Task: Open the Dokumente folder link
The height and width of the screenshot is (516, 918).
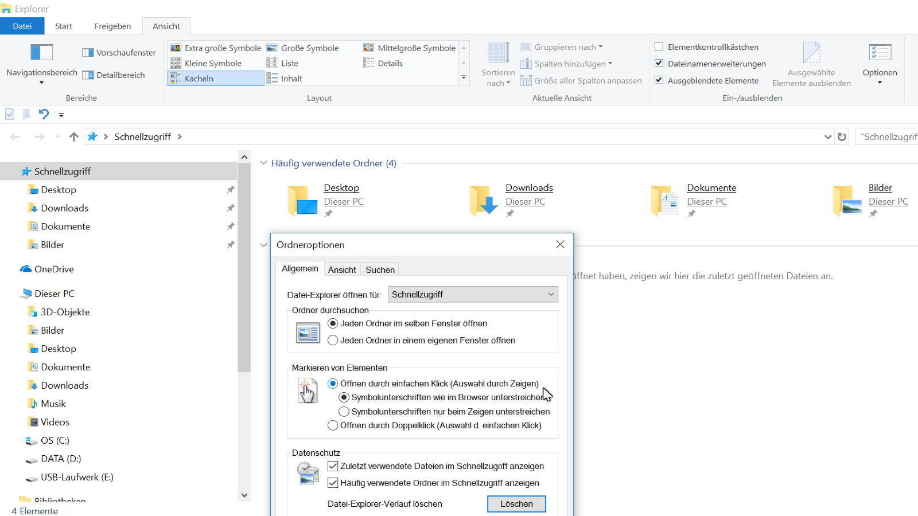Action: tap(711, 187)
